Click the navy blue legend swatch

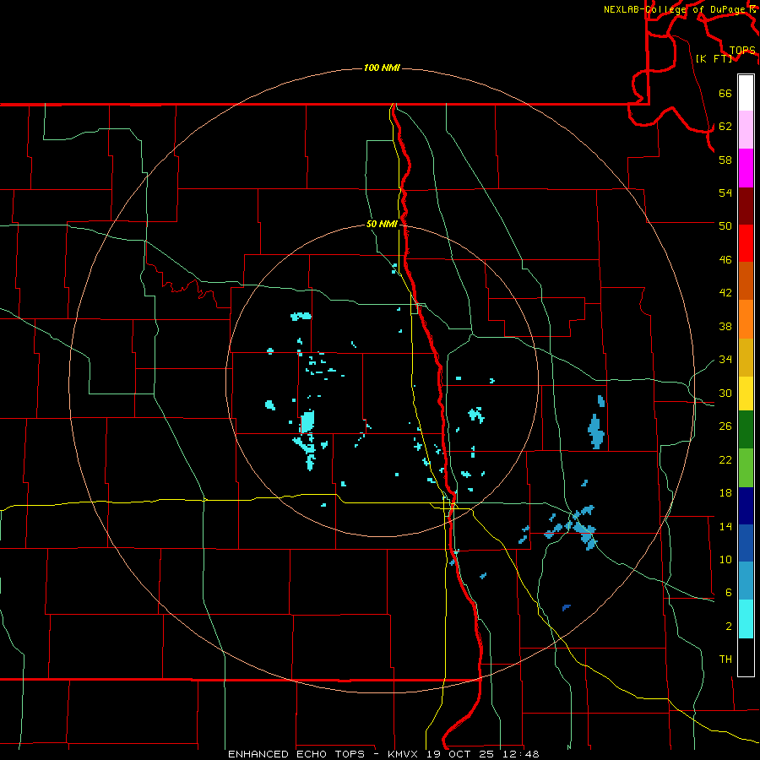[746, 506]
